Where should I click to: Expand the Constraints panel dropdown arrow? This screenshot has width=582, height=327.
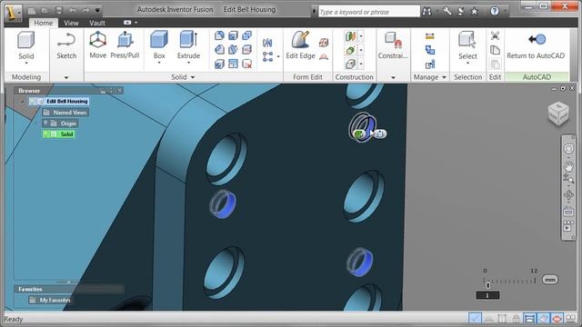coord(393,77)
